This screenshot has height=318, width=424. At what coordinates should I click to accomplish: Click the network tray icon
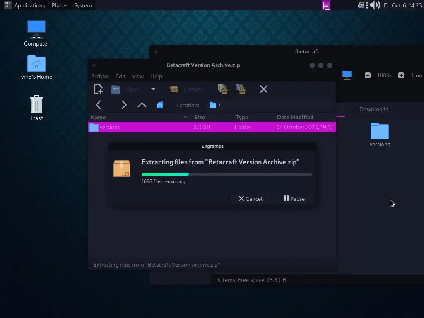[361, 5]
